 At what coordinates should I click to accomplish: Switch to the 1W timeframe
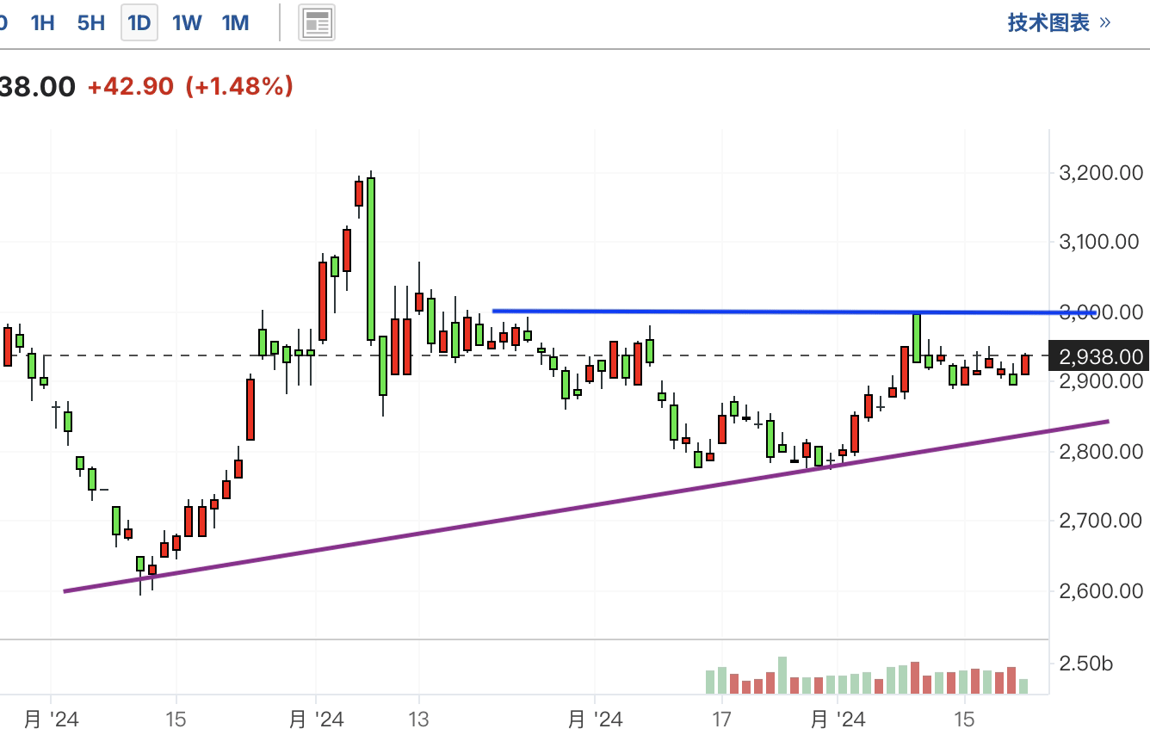(187, 23)
